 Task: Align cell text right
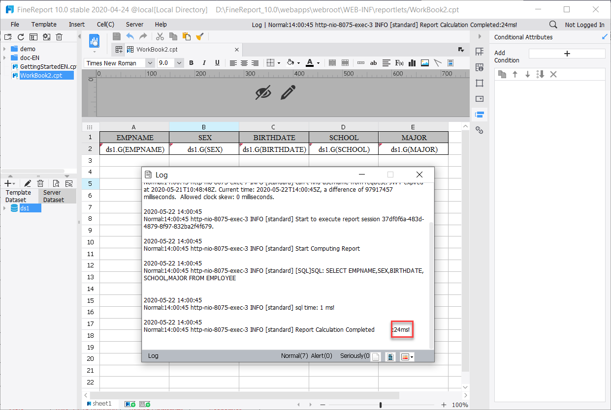255,63
